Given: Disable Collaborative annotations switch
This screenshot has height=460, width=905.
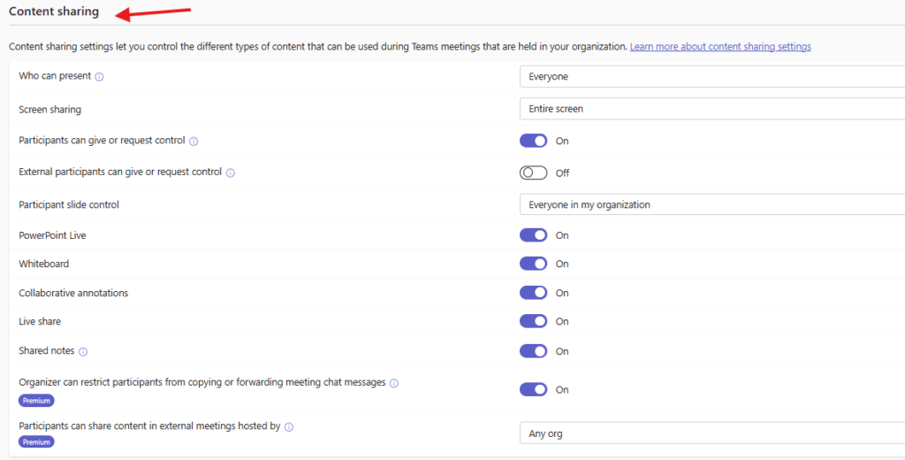Looking at the screenshot, I should click(x=534, y=293).
